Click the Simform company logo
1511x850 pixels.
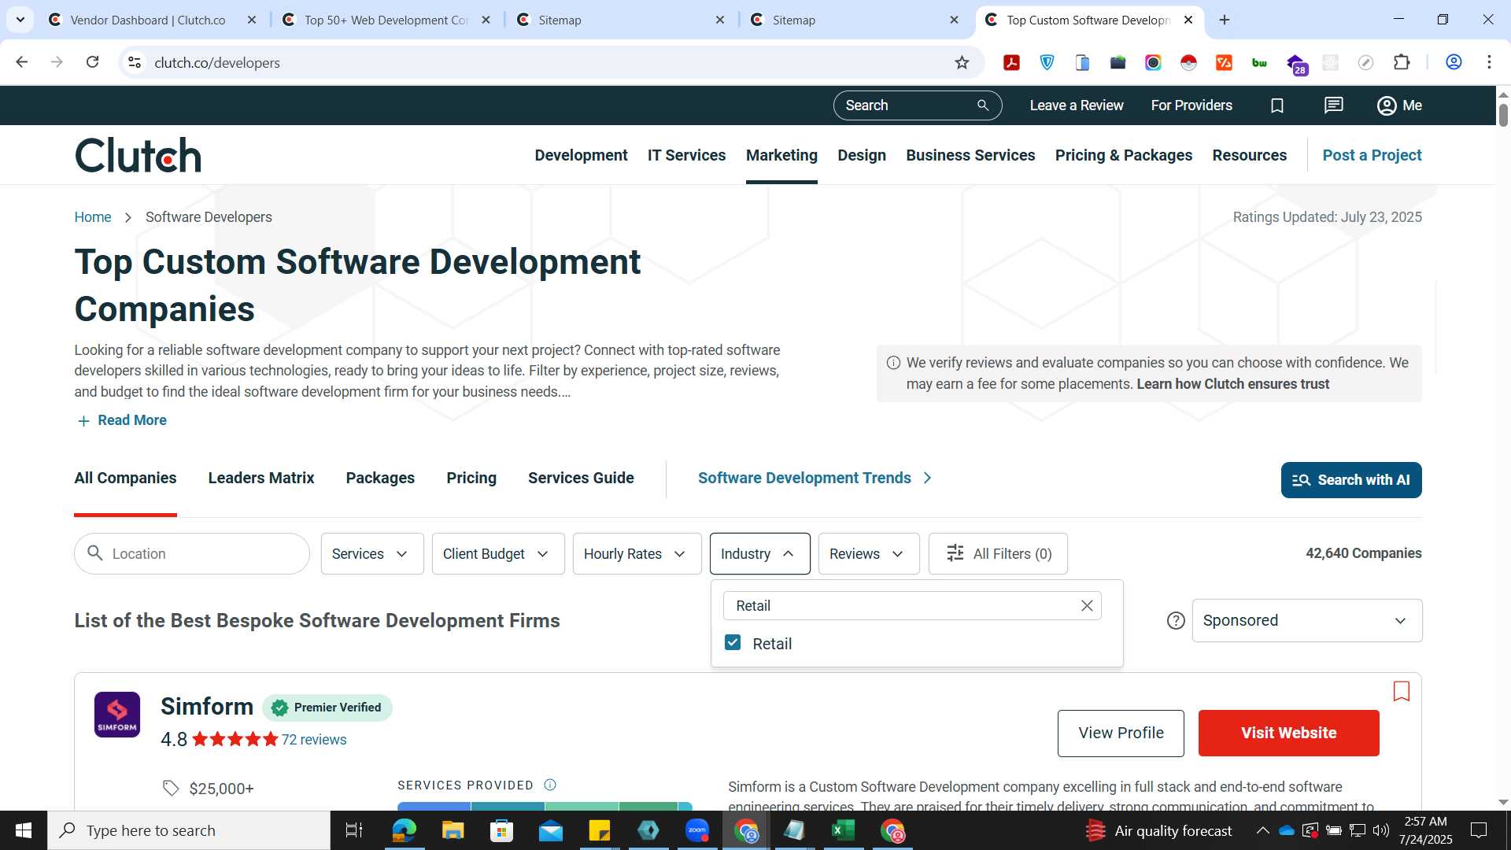click(117, 715)
